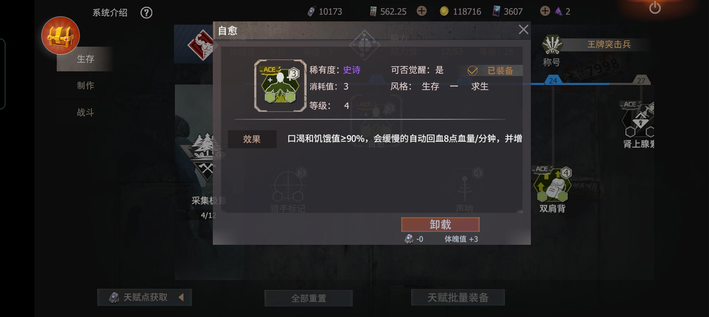709x317 pixels.
Task: Click the 自愈 talent icon in dialog
Action: coord(280,86)
